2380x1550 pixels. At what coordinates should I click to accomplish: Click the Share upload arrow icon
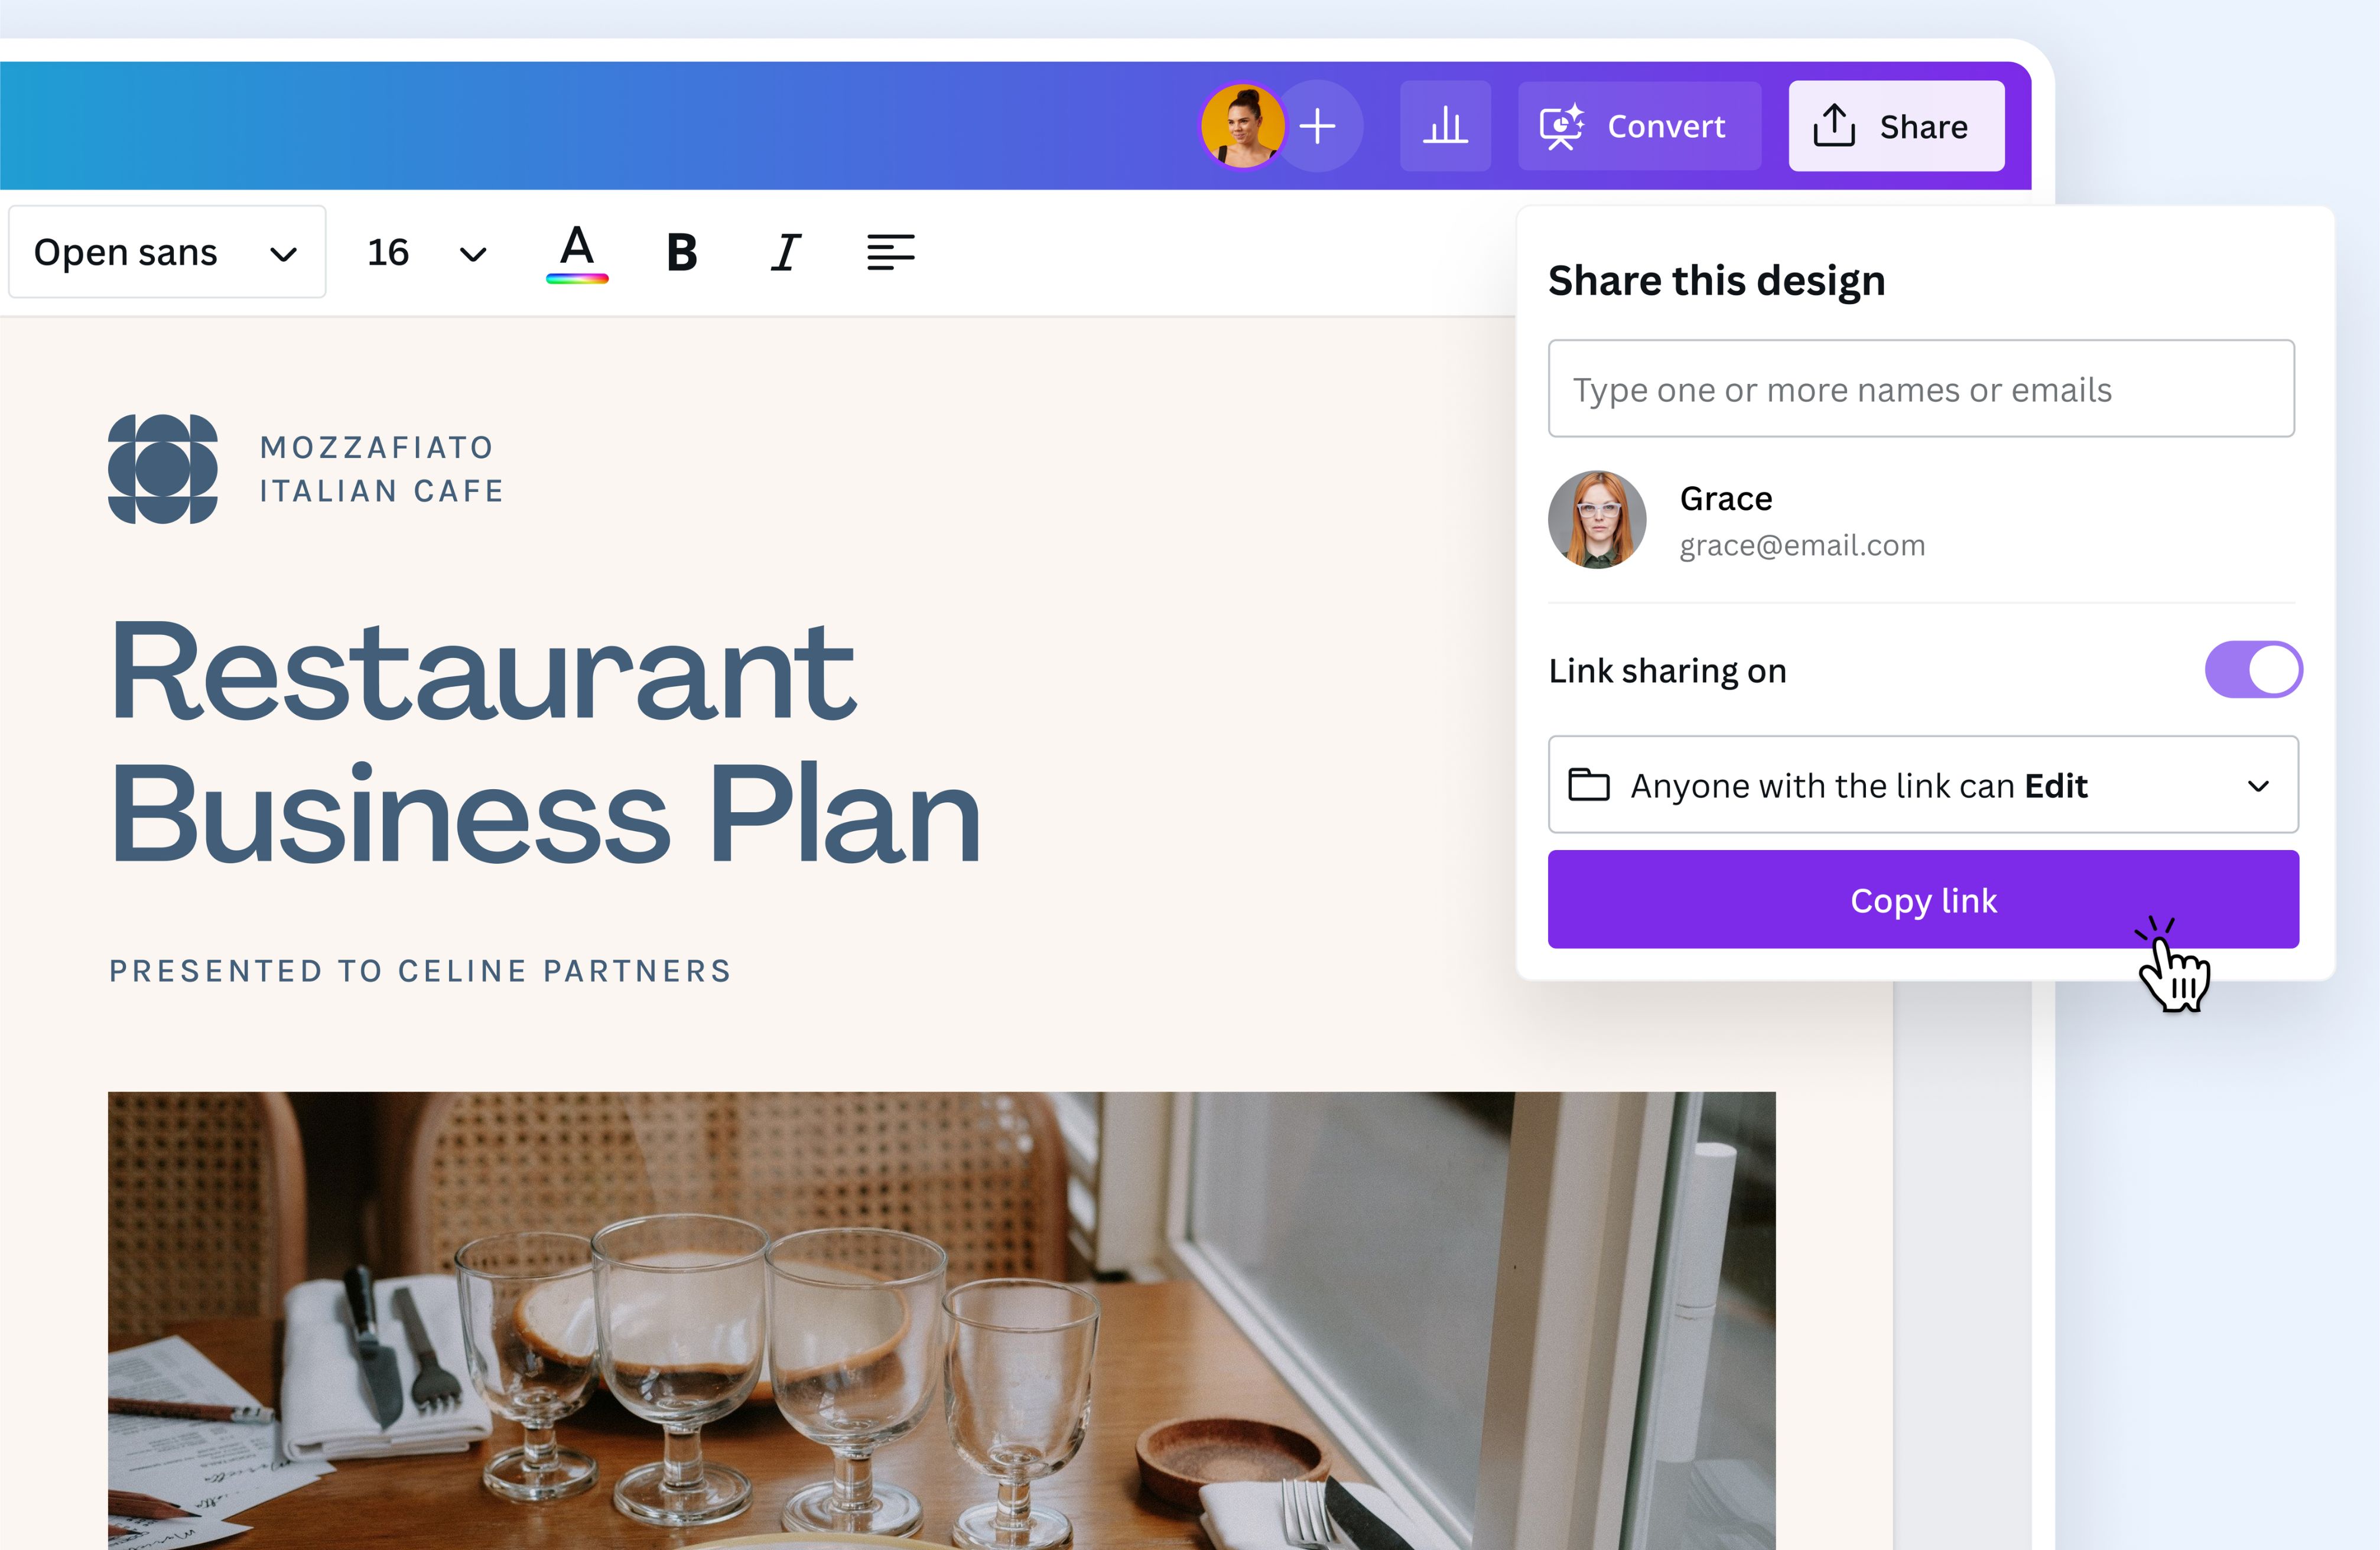(1834, 126)
